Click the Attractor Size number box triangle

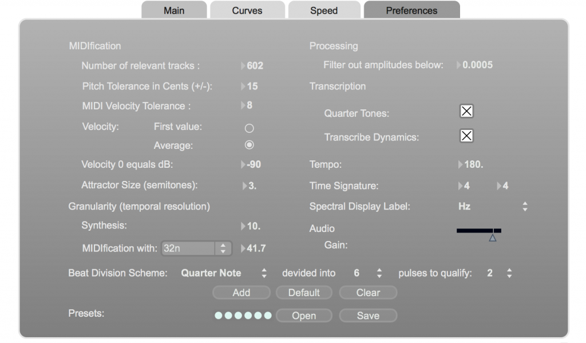(x=244, y=186)
